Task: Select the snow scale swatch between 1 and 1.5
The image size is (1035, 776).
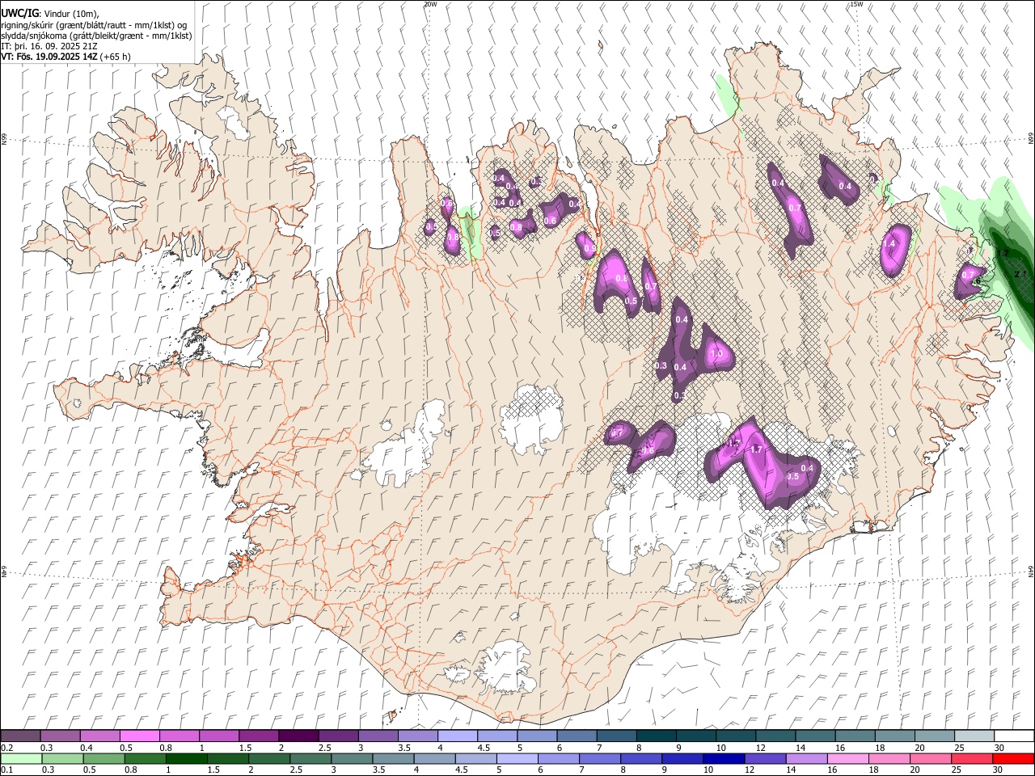Action: pyautogui.click(x=219, y=736)
